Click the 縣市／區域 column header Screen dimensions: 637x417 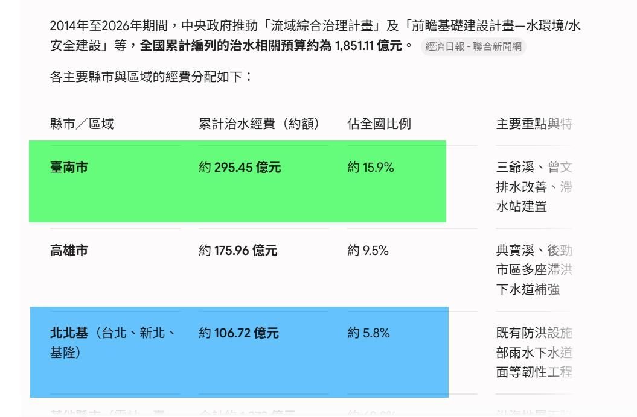coord(82,124)
